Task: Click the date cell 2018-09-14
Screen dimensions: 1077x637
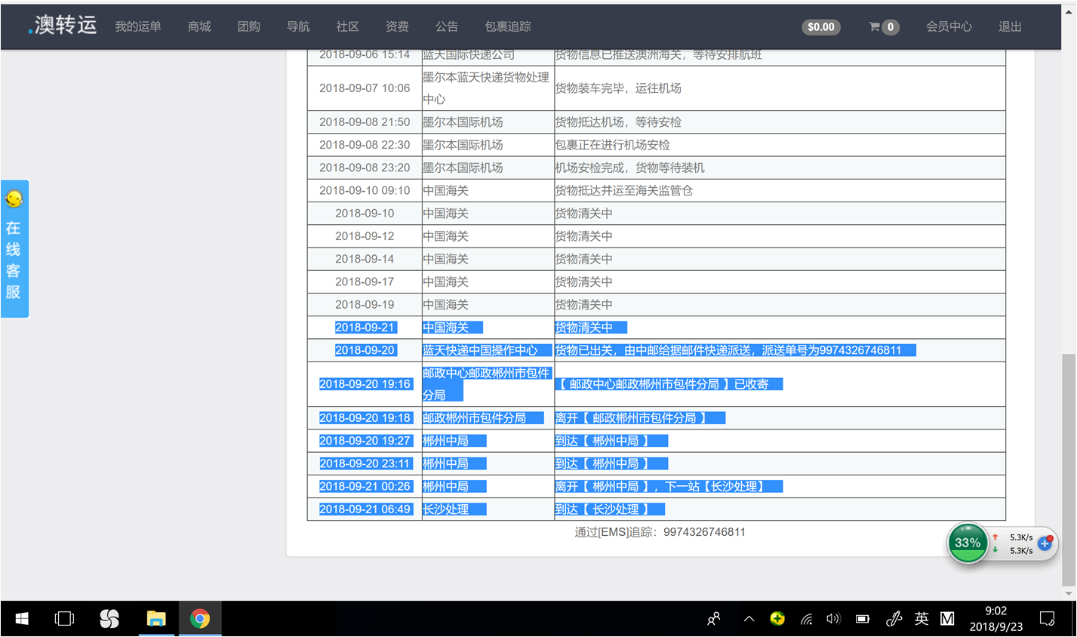Action: 365,259
